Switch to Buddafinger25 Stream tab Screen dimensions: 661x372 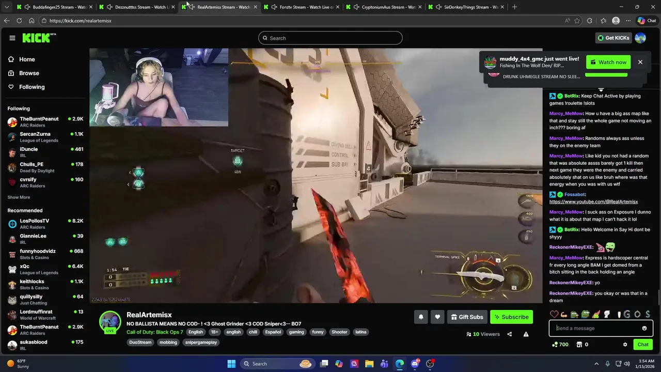click(54, 7)
